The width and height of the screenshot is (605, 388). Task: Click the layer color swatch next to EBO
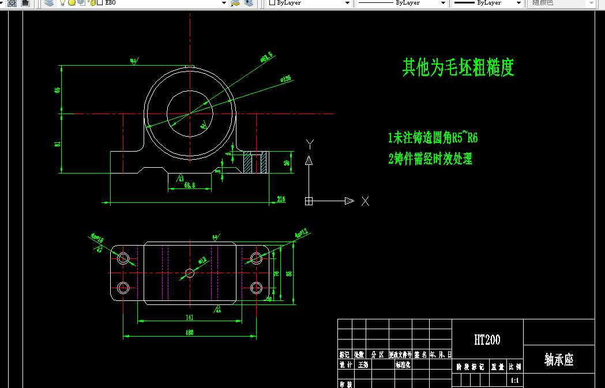point(100,3)
